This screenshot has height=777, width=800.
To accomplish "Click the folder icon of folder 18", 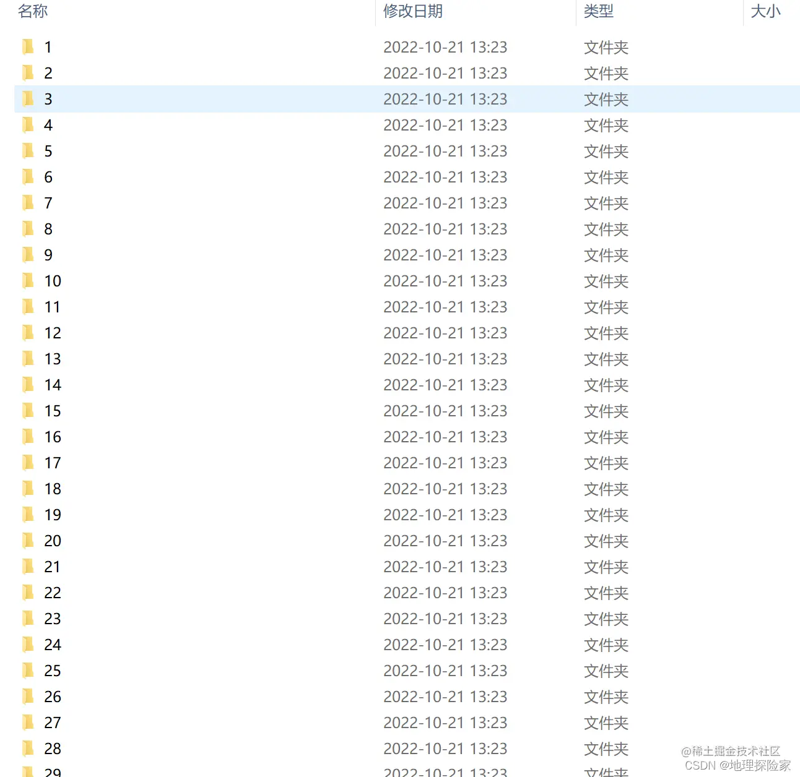I will pos(28,489).
